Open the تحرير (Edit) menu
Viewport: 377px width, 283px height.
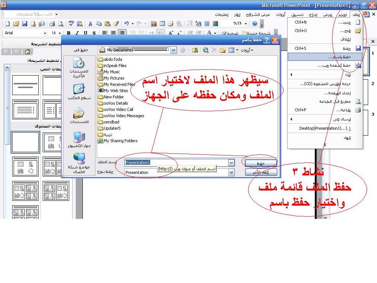pyautogui.click(x=343, y=15)
